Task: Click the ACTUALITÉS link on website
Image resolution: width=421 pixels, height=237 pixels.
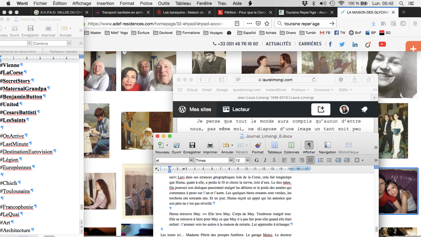Action: coord(278,44)
